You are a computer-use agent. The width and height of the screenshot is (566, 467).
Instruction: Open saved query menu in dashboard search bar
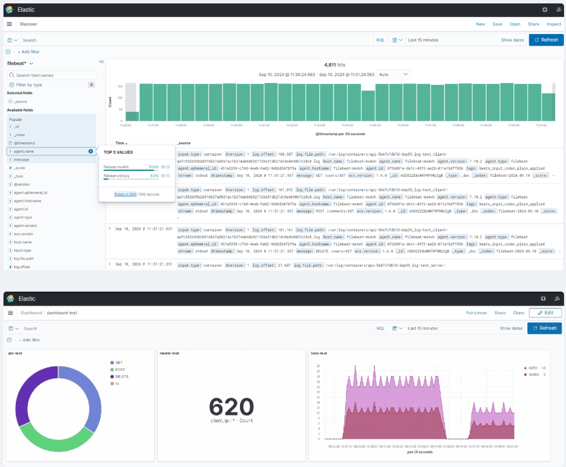pos(13,329)
